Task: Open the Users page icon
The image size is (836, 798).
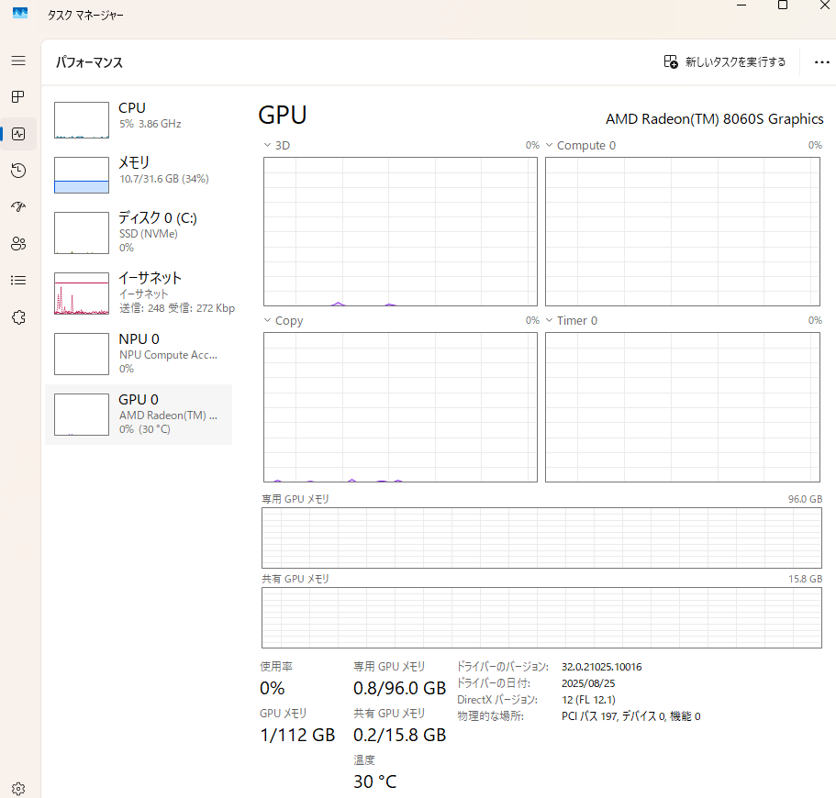Action: tap(18, 244)
